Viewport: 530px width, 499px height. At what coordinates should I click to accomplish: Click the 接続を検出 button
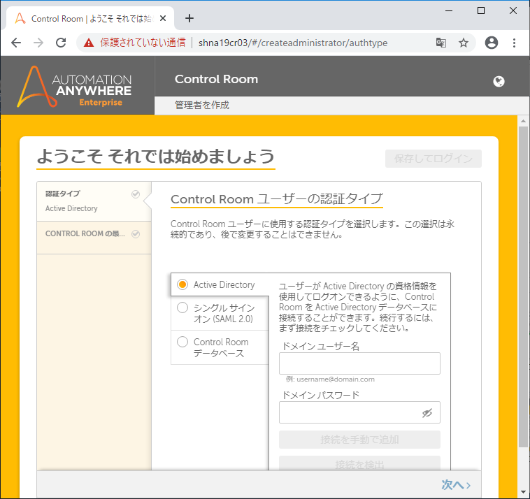point(359,463)
